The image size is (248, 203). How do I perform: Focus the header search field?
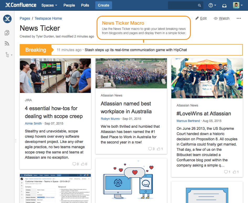(185, 5)
